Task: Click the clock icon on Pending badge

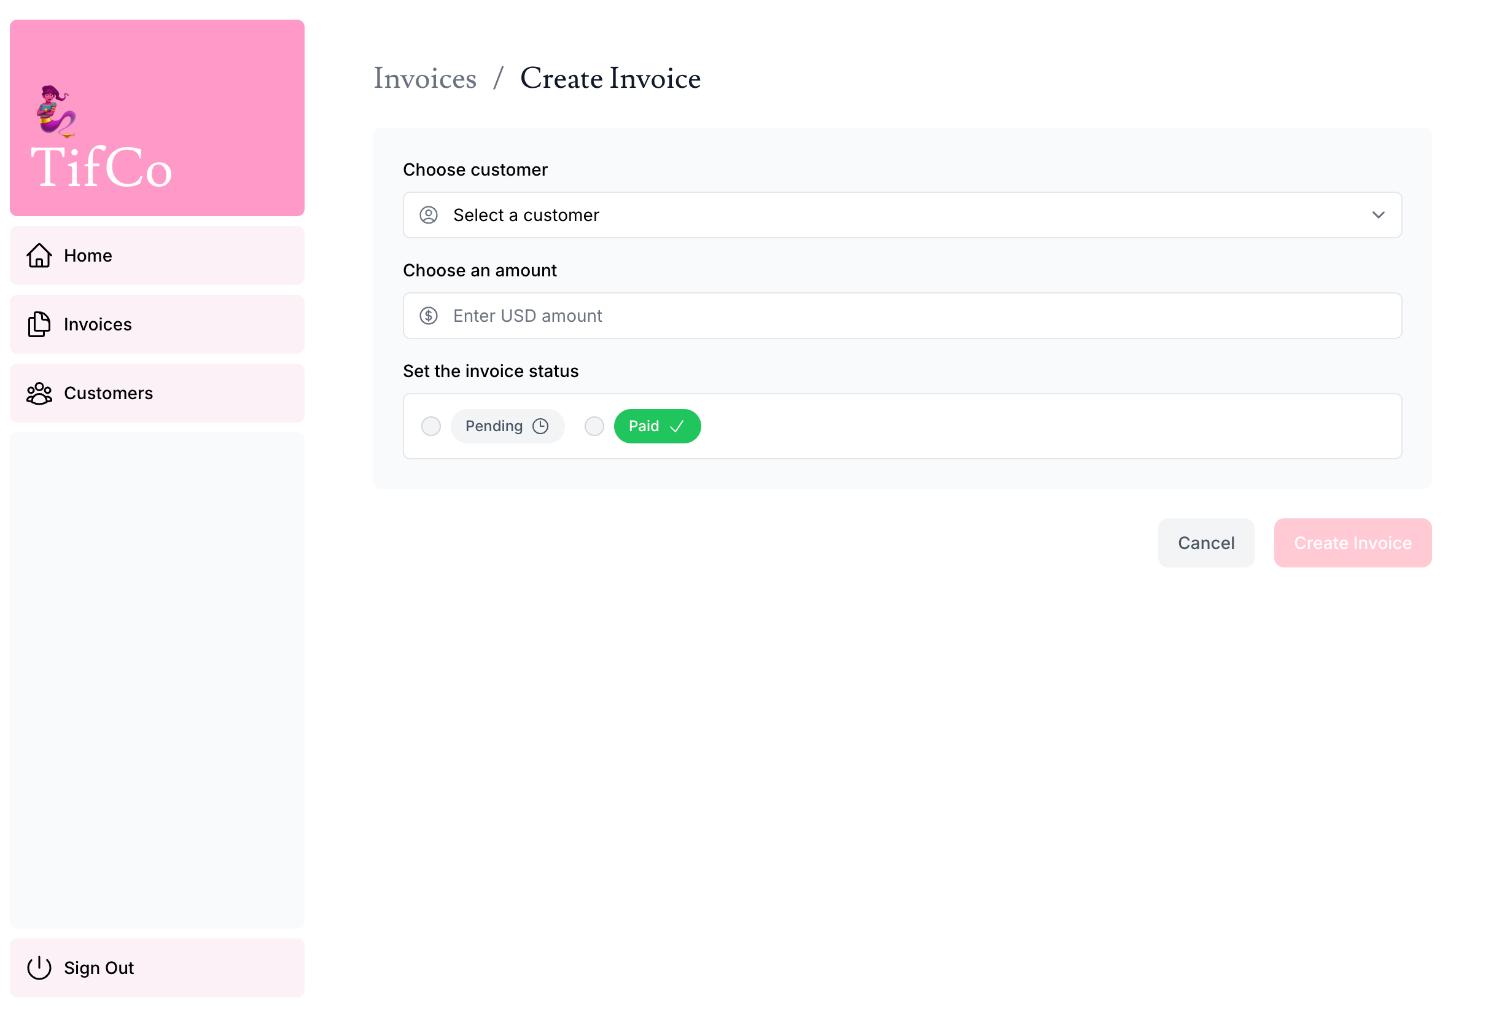Action: (x=541, y=427)
